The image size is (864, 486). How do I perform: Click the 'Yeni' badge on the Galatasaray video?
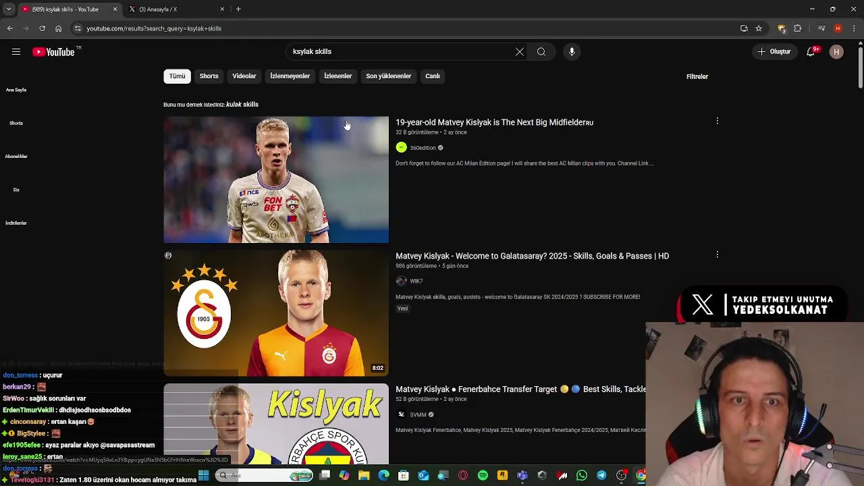[402, 308]
